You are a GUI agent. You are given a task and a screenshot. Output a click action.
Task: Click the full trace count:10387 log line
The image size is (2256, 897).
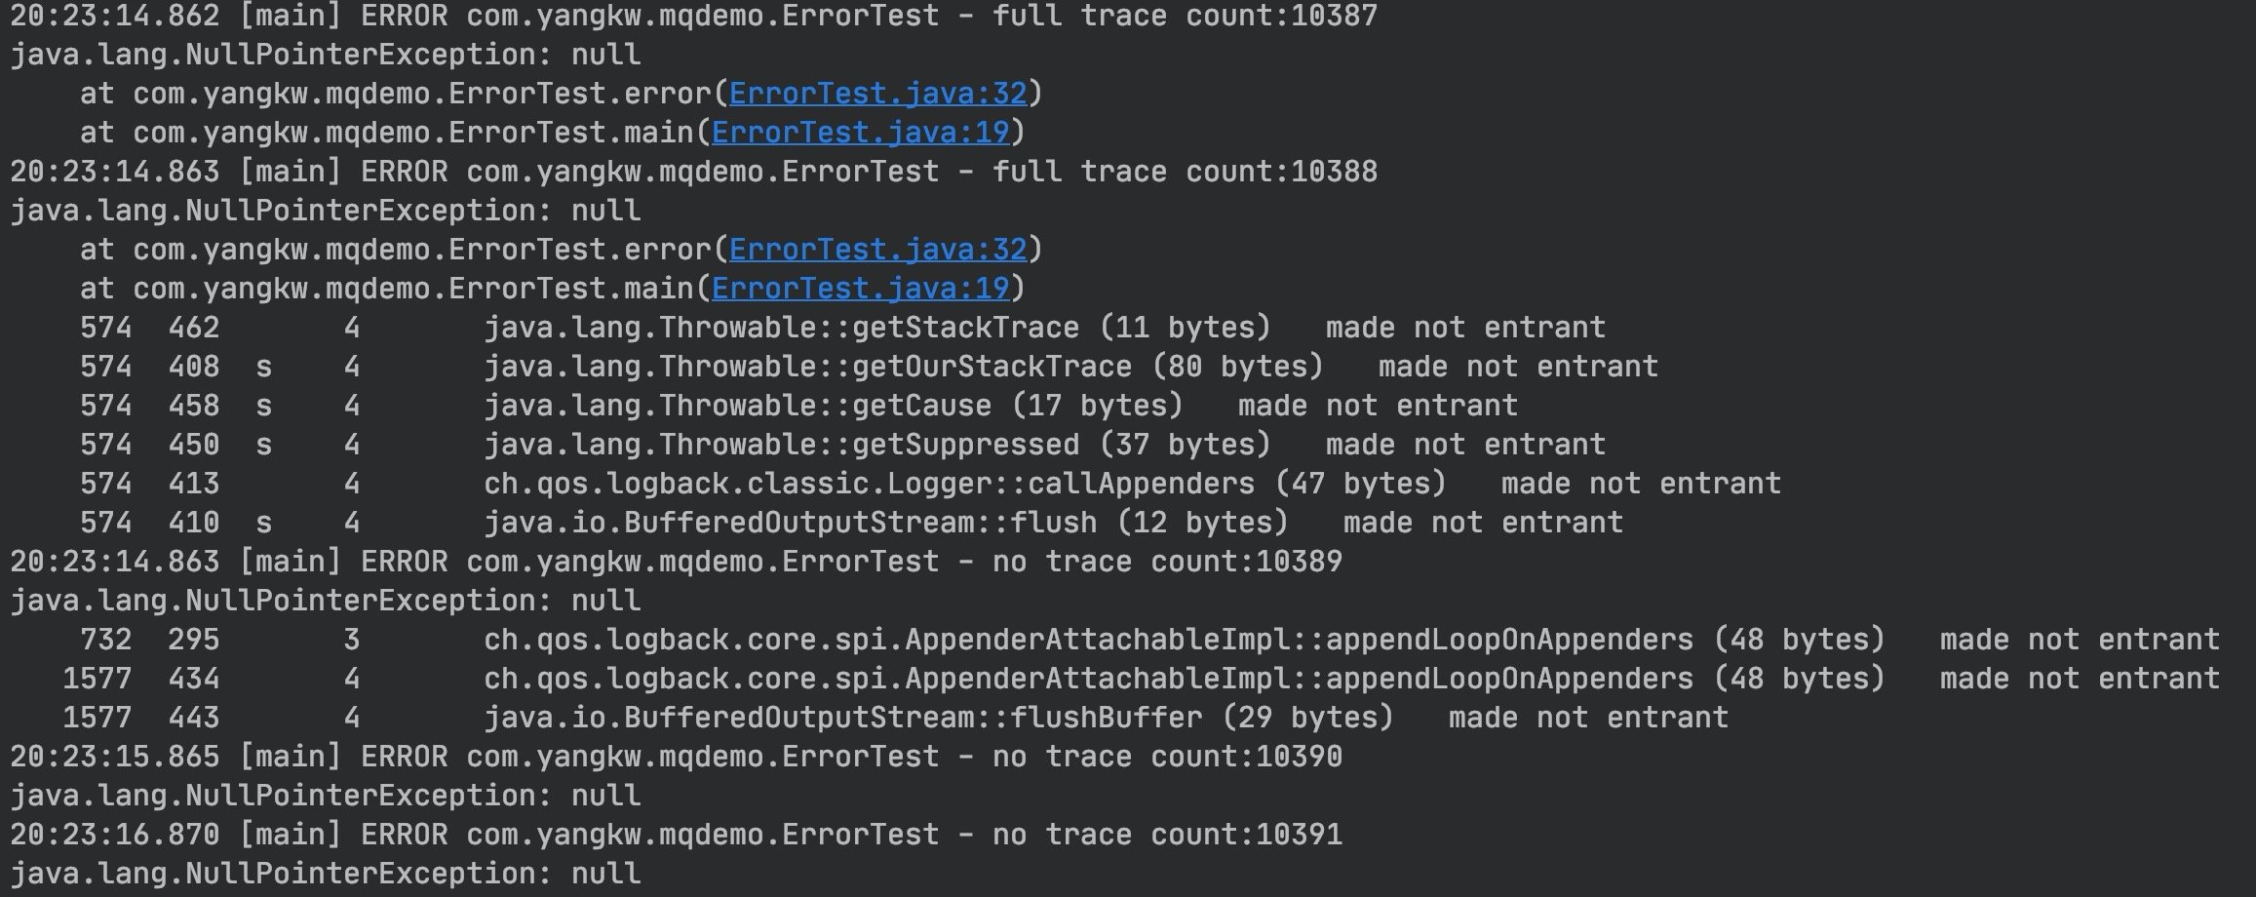[692, 16]
